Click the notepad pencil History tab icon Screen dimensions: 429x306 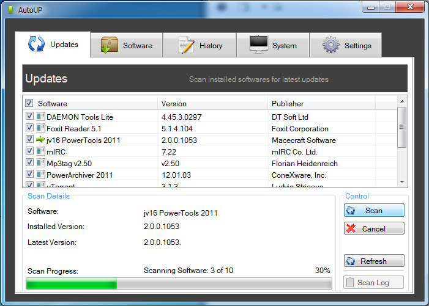[x=186, y=45]
